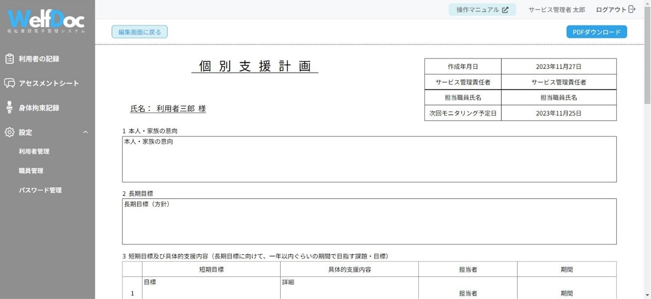
Task: Click the 本人・家族の意向 text box
Action: (369, 159)
